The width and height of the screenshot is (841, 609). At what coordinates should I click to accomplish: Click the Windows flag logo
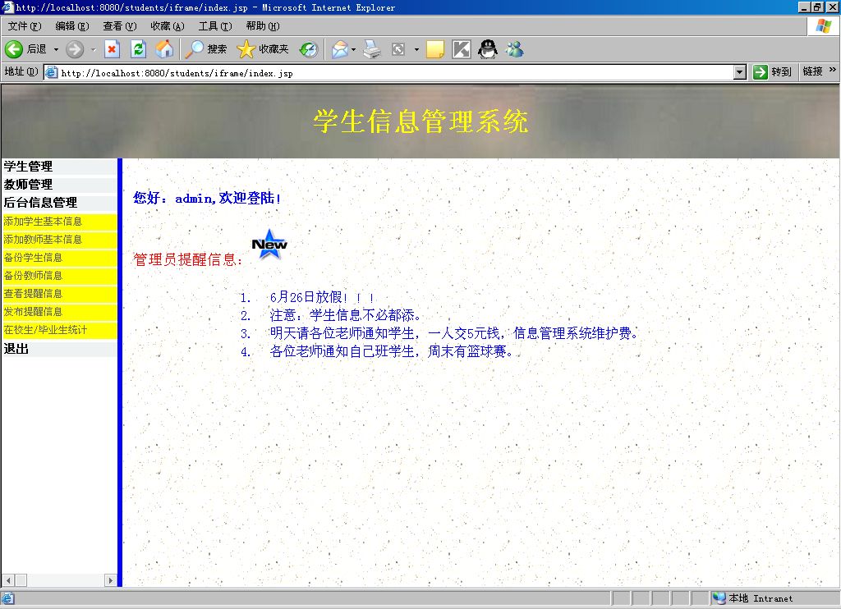[x=823, y=26]
